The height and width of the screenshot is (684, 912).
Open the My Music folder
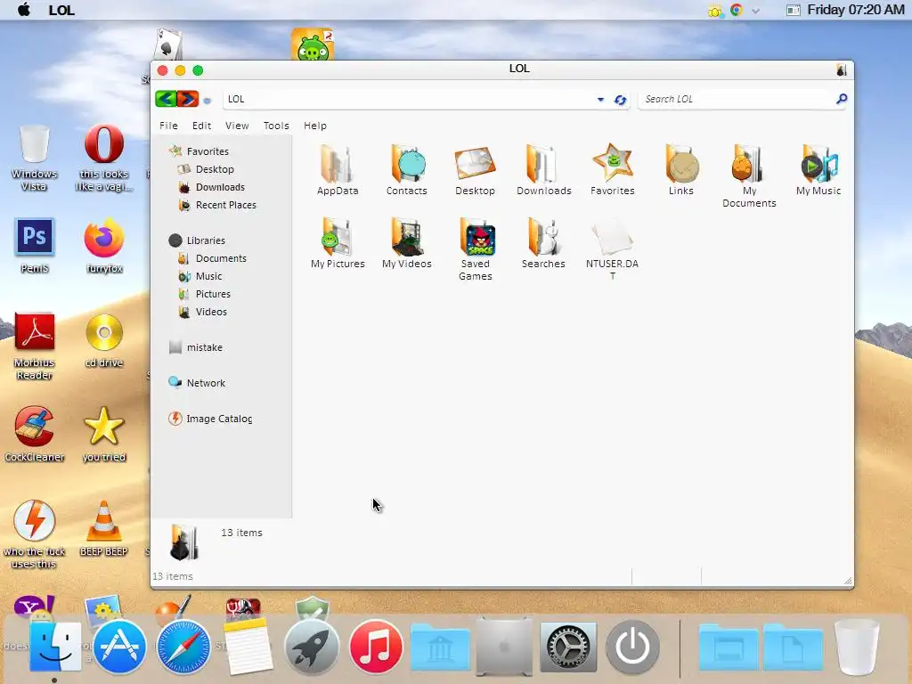(x=818, y=170)
